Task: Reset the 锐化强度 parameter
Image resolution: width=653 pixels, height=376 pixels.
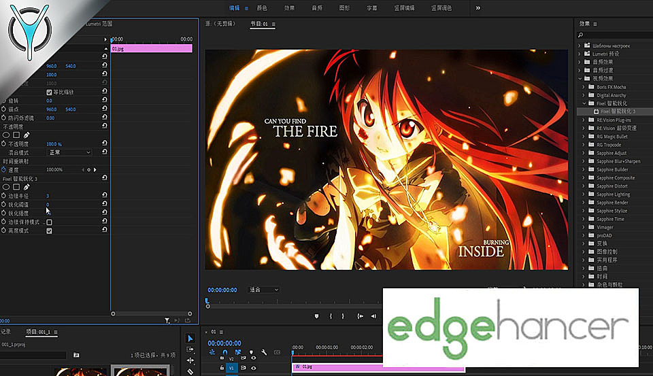Action: point(105,212)
